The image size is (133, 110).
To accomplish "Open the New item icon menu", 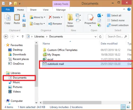I will point(78,15).
